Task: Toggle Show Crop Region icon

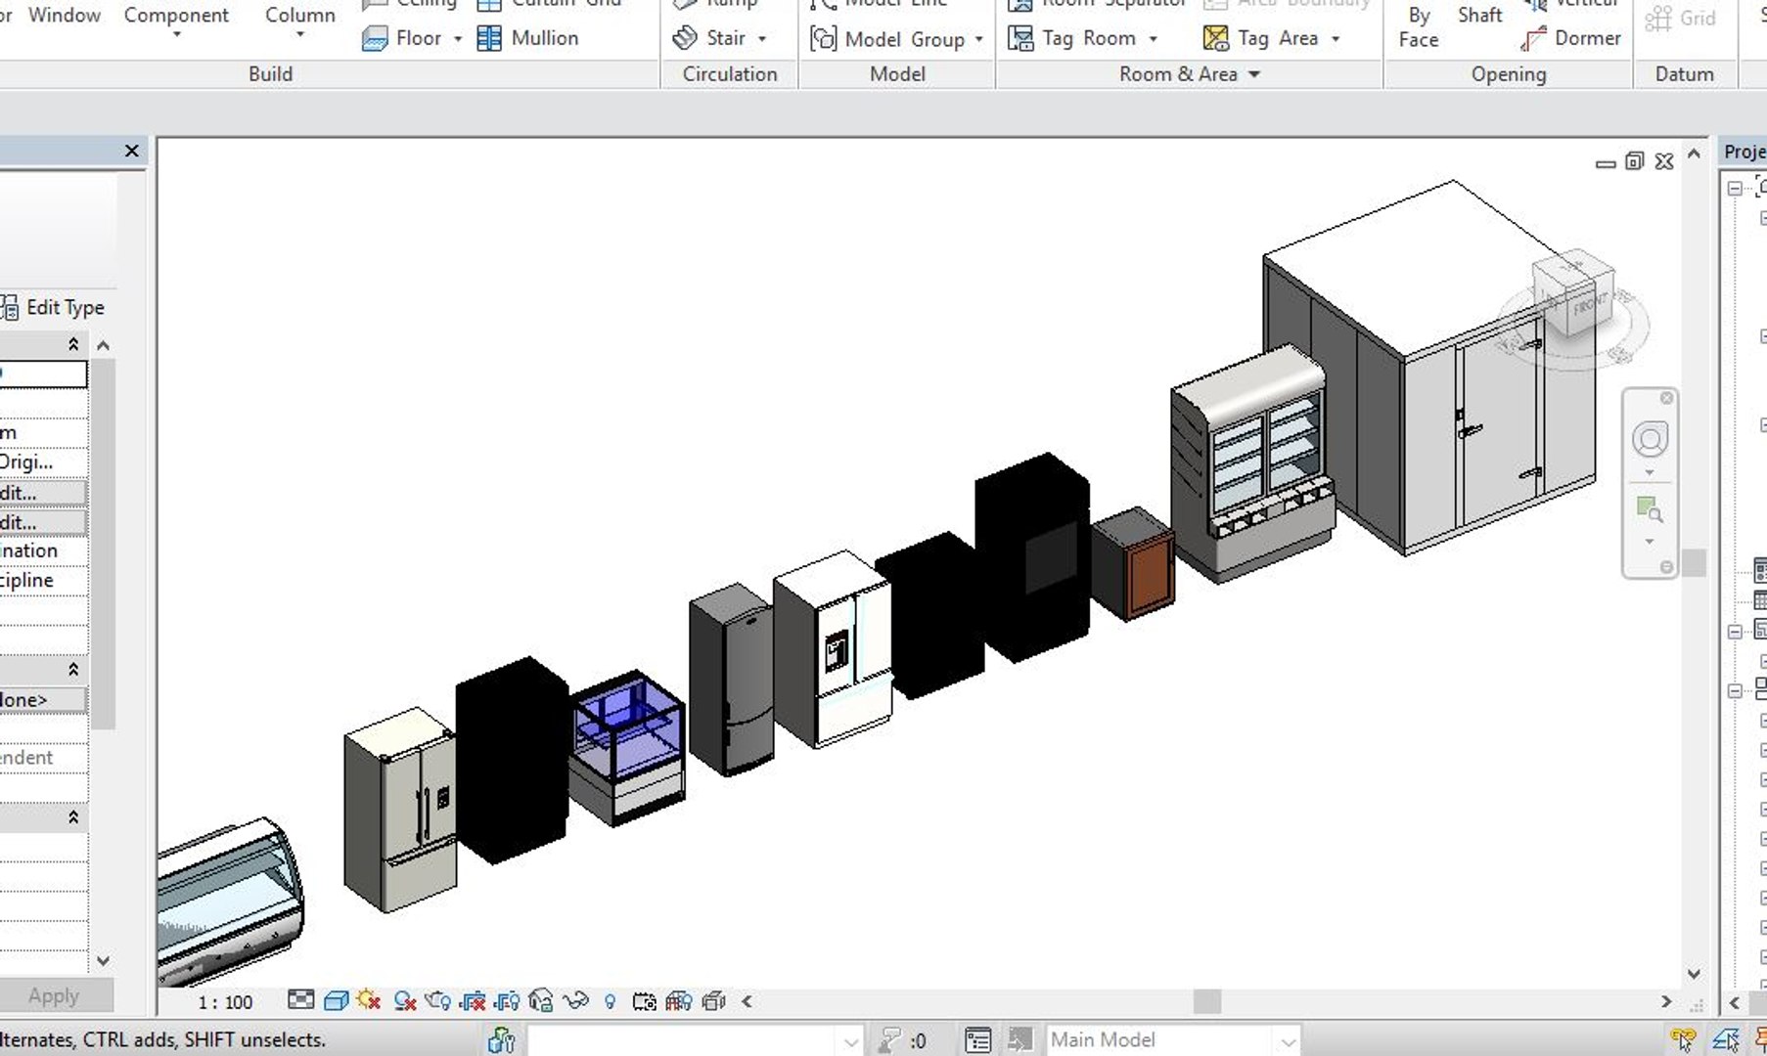Action: (507, 1000)
